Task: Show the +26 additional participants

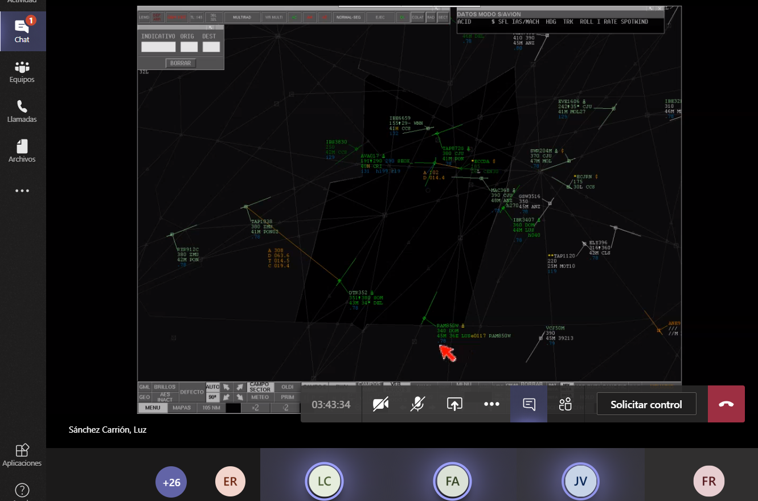Action: coord(171,482)
